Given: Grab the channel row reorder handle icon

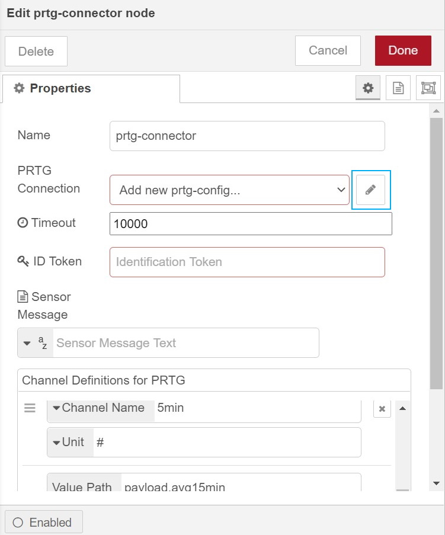Looking at the screenshot, I should click(30, 408).
